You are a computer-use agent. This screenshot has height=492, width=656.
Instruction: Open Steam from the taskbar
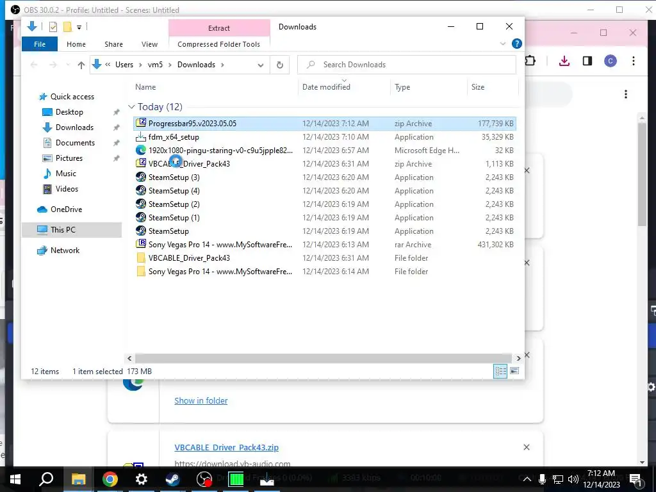pos(172,479)
